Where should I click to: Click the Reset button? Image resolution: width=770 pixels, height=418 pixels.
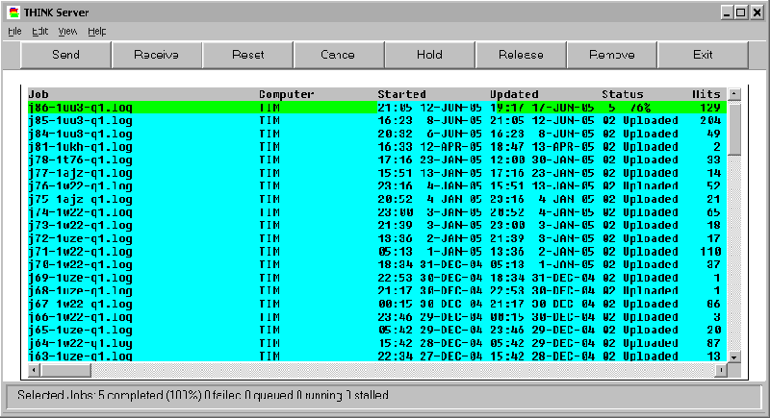248,55
